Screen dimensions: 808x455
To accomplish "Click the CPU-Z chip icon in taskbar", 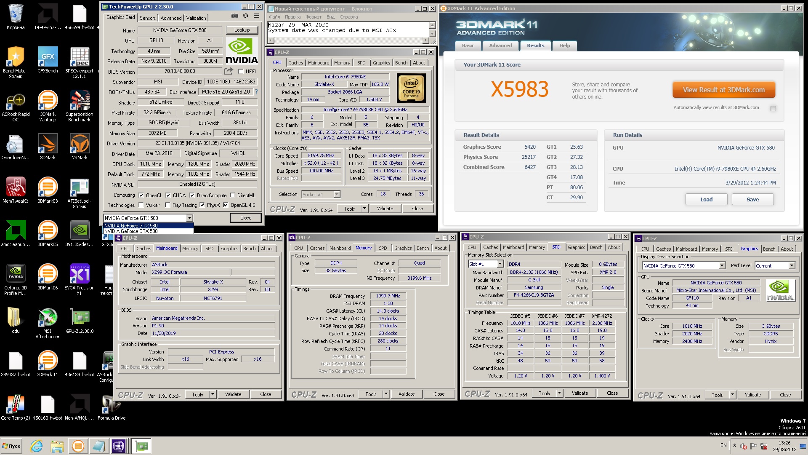I will [119, 446].
